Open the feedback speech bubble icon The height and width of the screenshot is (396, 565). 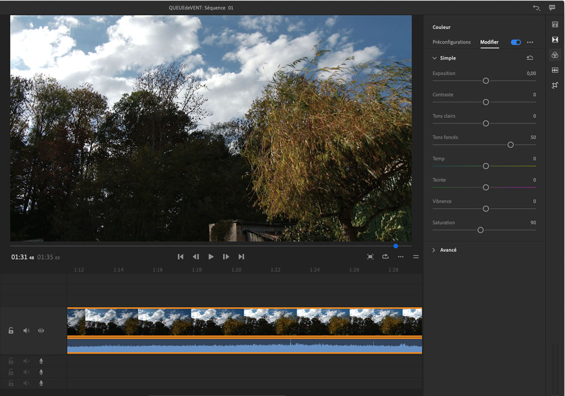coord(552,8)
